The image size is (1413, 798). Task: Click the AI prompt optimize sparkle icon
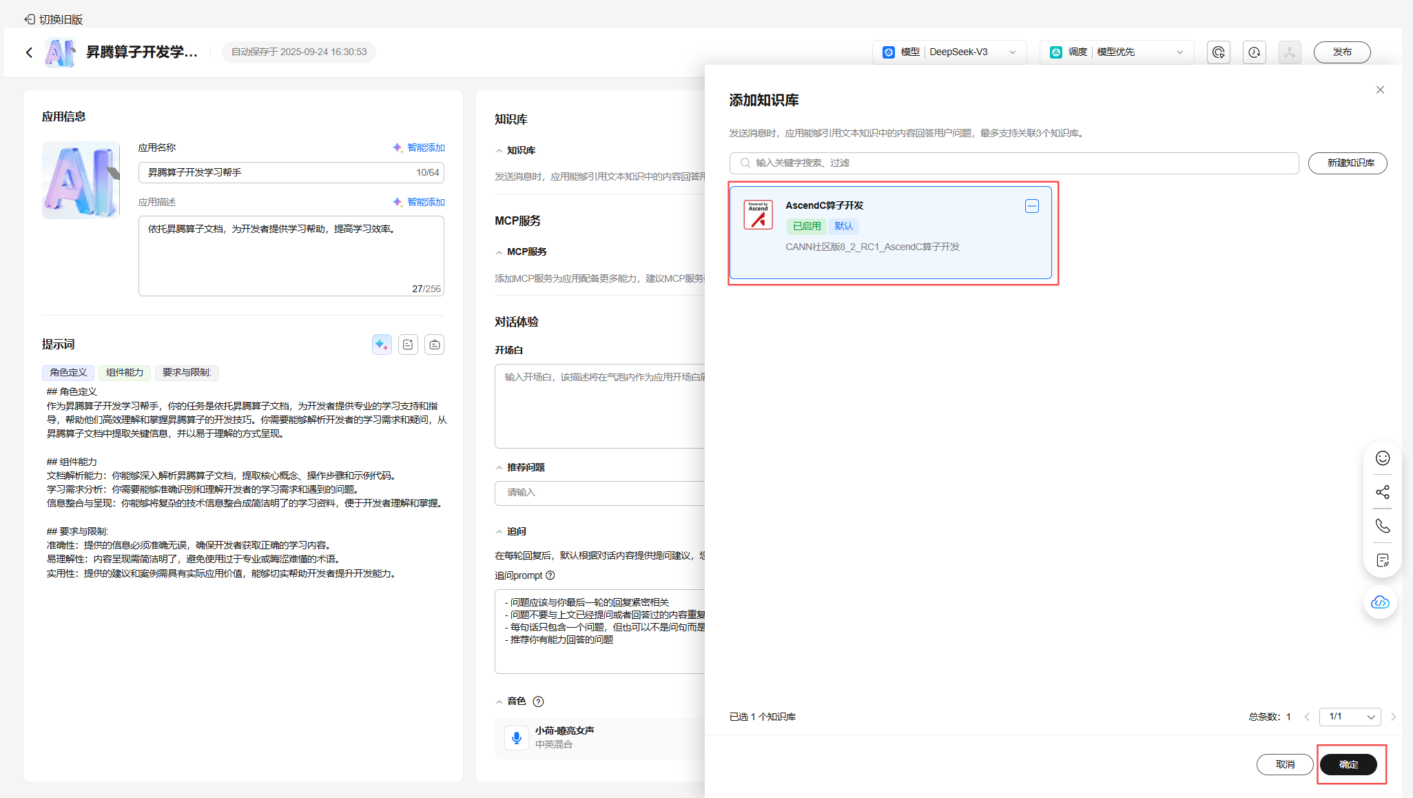tap(382, 345)
